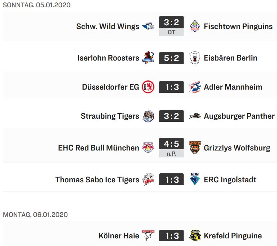Screen dimensions: 277x246
Task: Select the Krefeld Pinguine logo
Action: (x=195, y=235)
